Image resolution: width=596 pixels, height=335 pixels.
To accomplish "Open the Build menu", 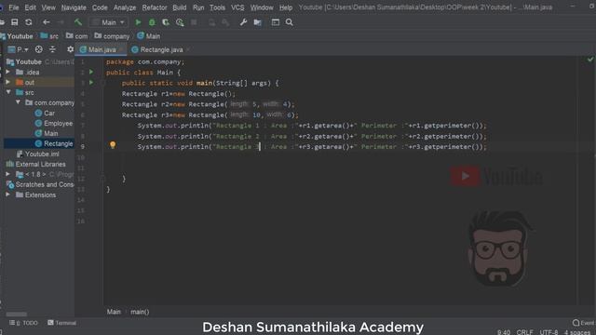I will click(180, 7).
